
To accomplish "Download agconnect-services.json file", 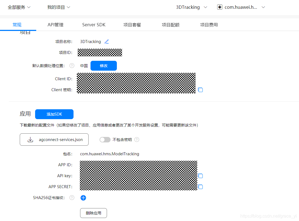I will click(54, 140).
